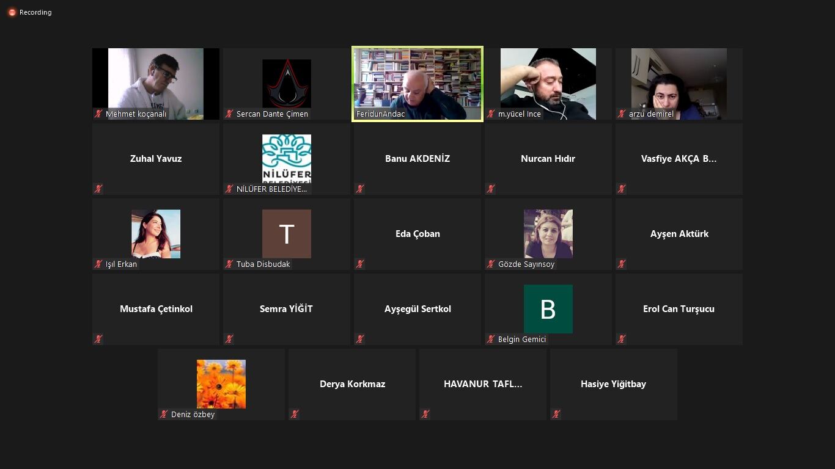The height and width of the screenshot is (469, 835).
Task: Click muted mic icon on Hasiye Yiğitbay tile
Action: click(556, 414)
